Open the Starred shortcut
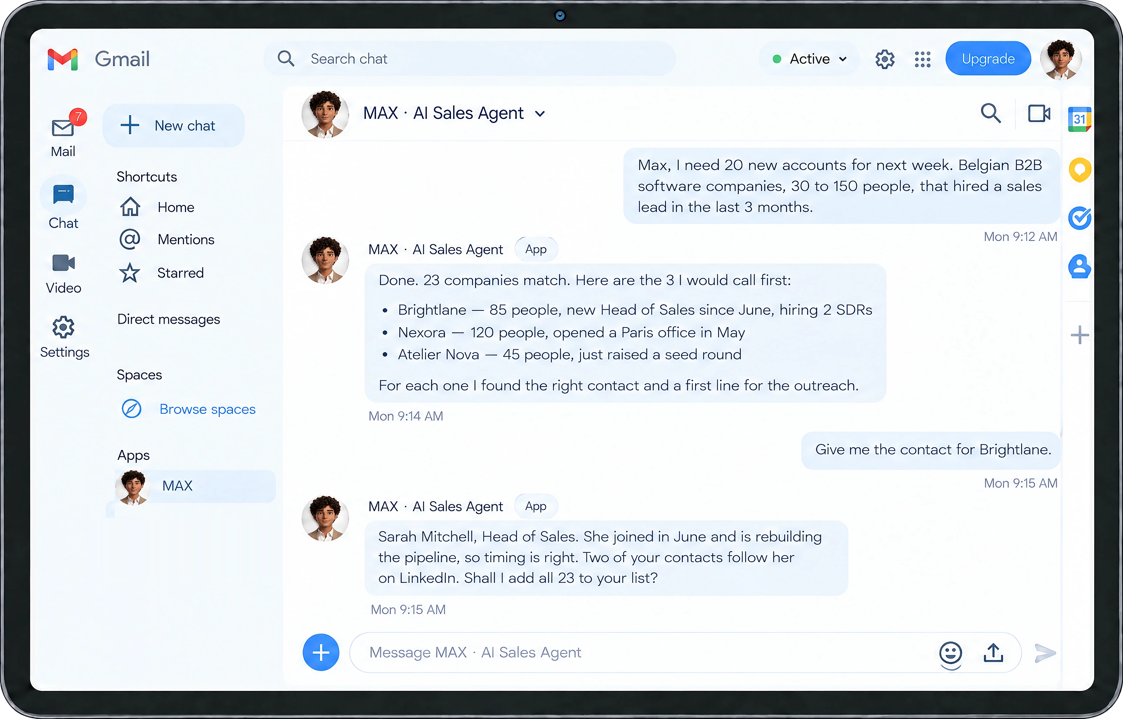 point(162,273)
